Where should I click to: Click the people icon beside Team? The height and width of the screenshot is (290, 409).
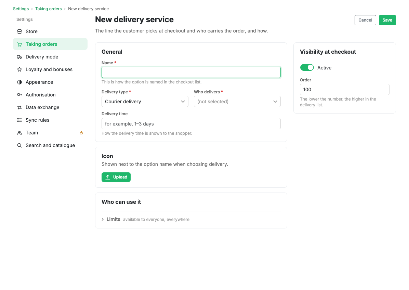[19, 133]
